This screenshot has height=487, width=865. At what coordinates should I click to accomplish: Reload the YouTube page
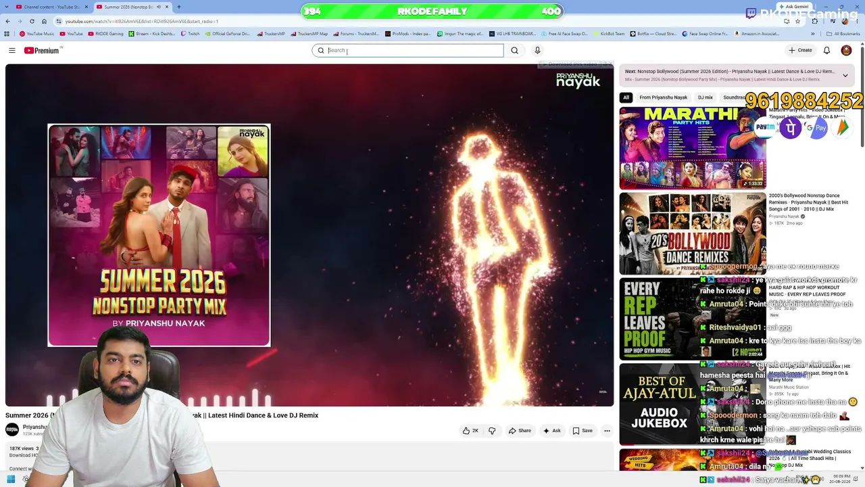pos(32,21)
